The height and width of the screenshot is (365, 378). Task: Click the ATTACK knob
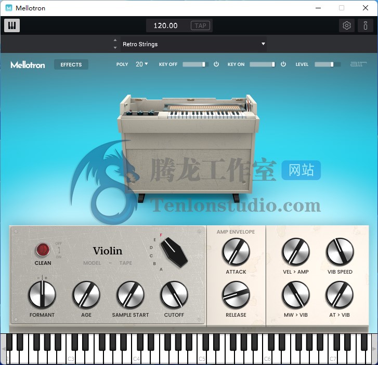coord(236,252)
